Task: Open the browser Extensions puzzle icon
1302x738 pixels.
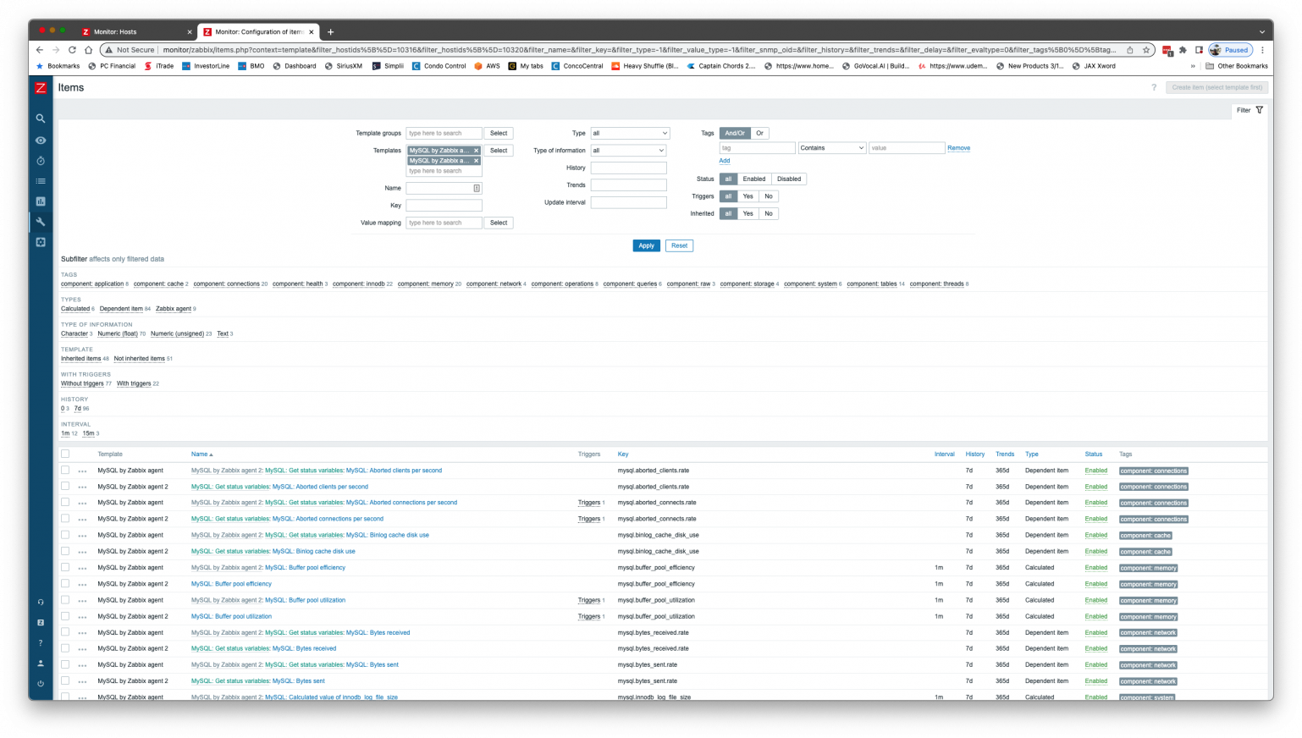Action: pyautogui.click(x=1183, y=50)
